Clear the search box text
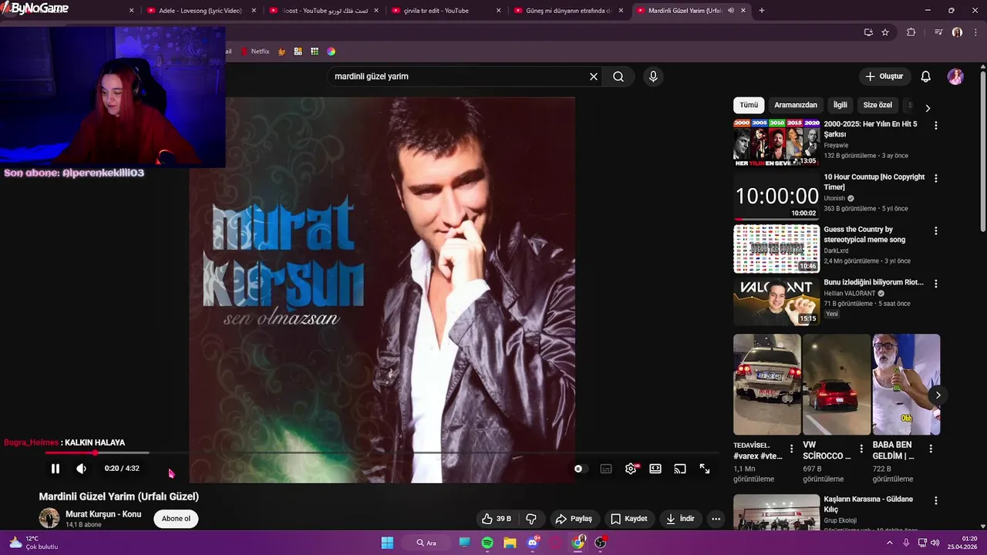 tap(594, 76)
